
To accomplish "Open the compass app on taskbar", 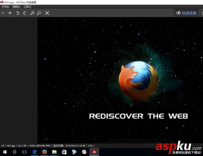I will (x=84, y=152).
